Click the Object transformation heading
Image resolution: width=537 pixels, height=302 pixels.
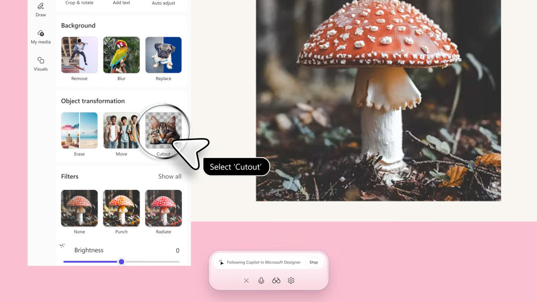click(93, 101)
